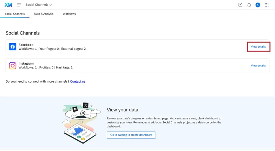275x151 pixels.
Task: Switch to the Workflows tab
Action: (69, 14)
